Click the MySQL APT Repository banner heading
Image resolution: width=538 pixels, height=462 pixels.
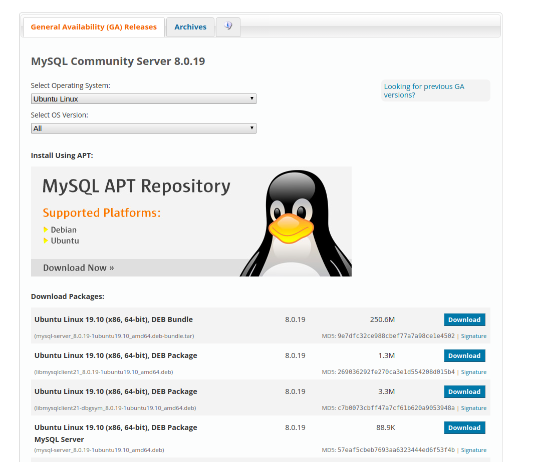(x=136, y=185)
